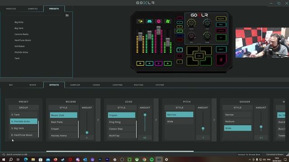Screen dimensions: 289x162
Task: Click the horizontal scrollbar below effects
Action: coord(120,151)
